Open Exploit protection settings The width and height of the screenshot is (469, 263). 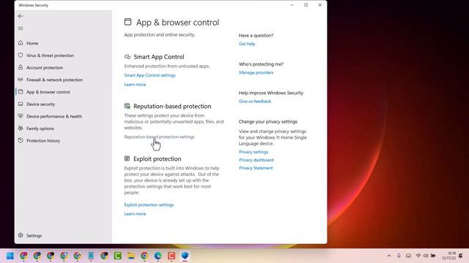149,205
